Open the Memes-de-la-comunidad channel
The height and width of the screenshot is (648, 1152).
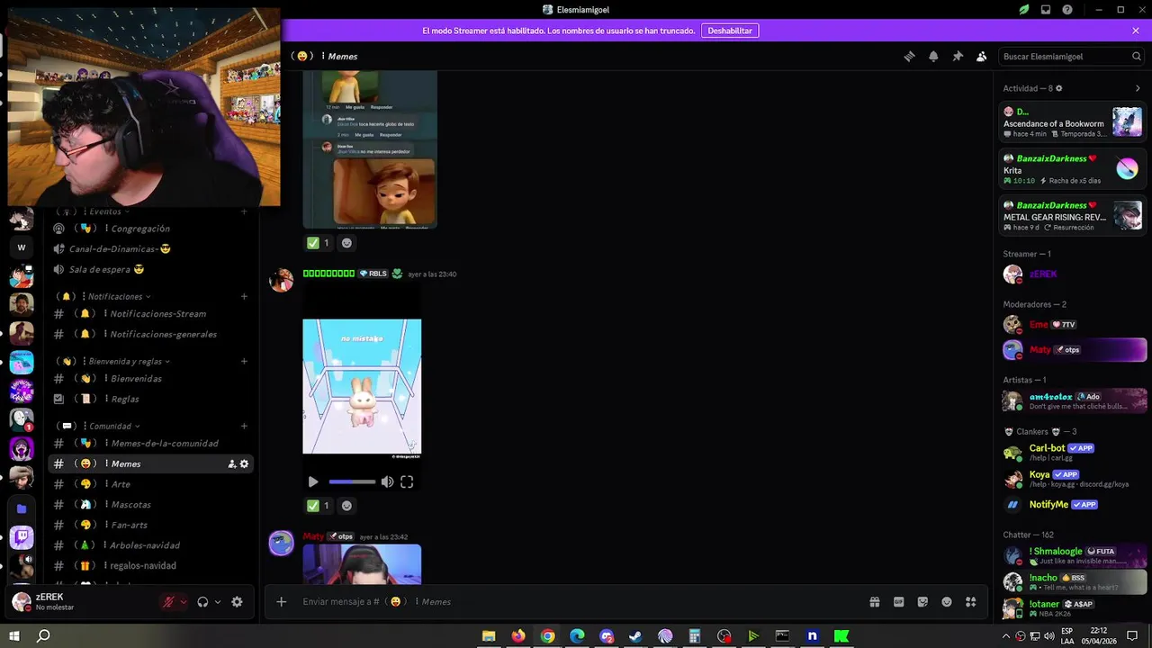(150, 443)
